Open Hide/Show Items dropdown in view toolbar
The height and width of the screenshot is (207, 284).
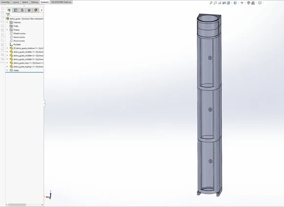pyautogui.click(x=242, y=3)
